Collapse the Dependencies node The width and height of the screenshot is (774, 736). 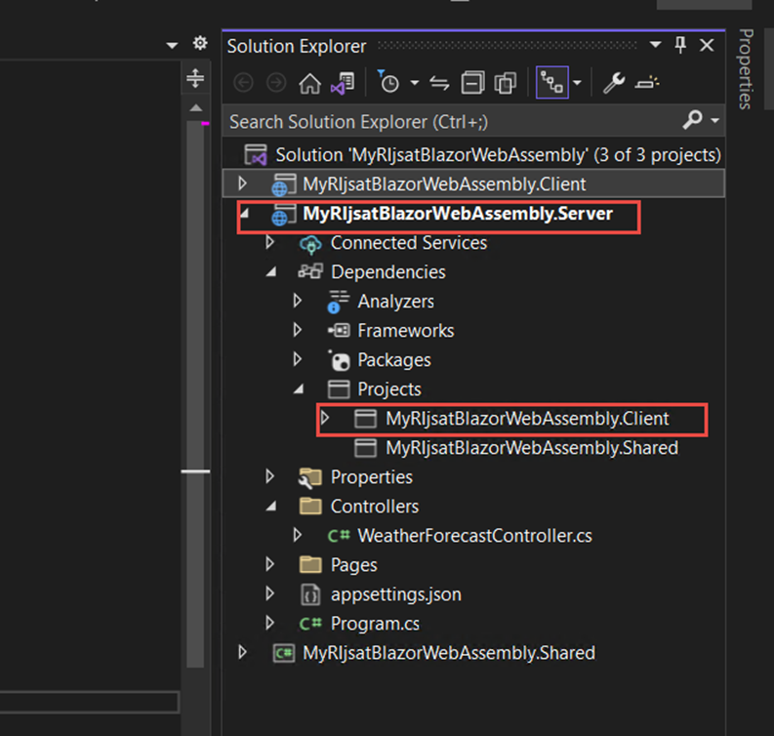pyautogui.click(x=271, y=272)
